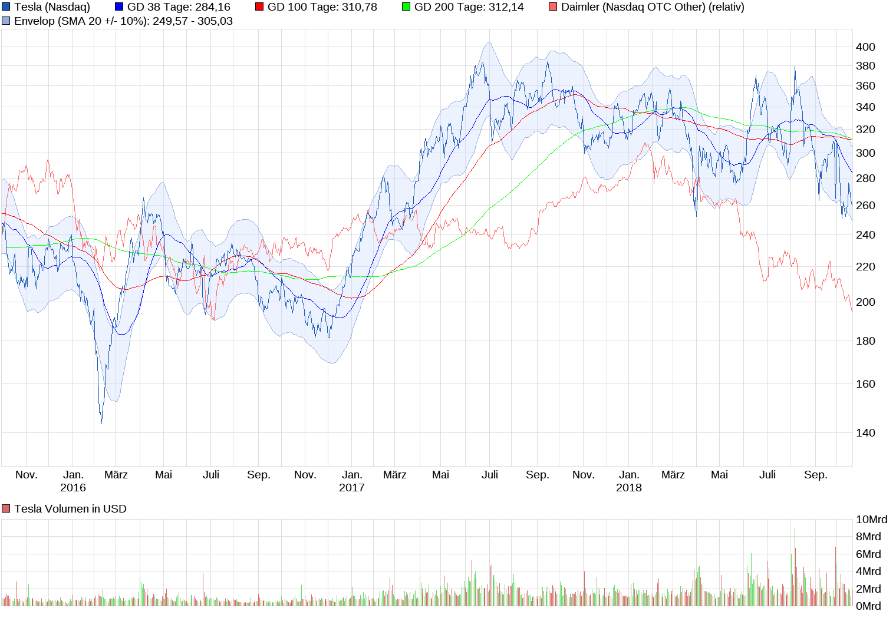
Task: Click the 260 price axis label
Action: (x=865, y=206)
